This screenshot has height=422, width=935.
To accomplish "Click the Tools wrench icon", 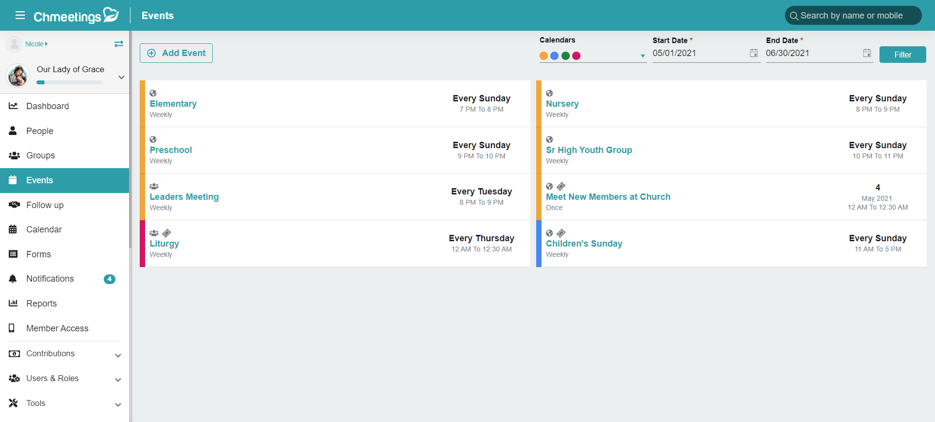I will pos(13,403).
